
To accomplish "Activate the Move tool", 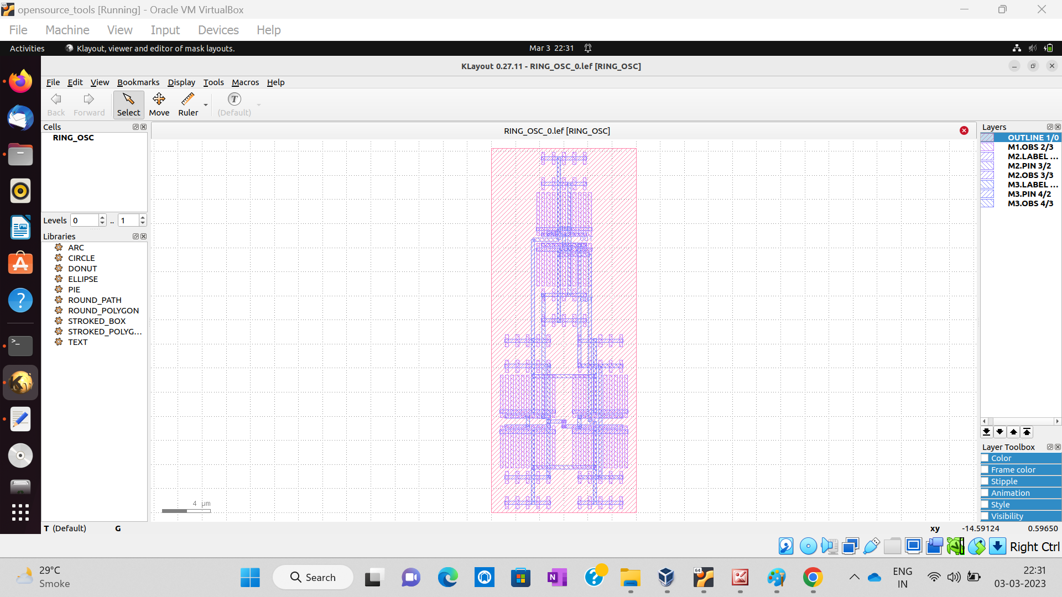I will click(159, 104).
